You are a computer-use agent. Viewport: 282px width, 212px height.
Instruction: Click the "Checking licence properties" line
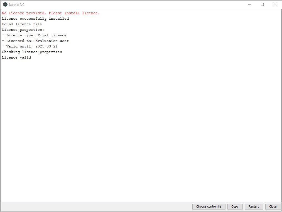(32, 52)
